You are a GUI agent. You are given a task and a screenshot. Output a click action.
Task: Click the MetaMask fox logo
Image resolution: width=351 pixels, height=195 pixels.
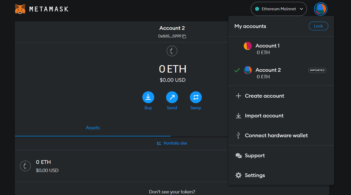coord(20,9)
